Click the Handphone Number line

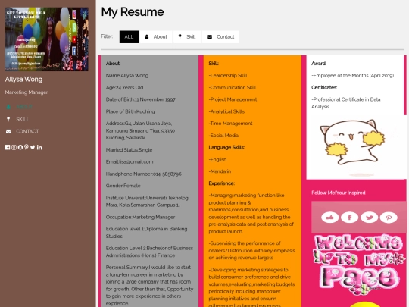click(143, 174)
